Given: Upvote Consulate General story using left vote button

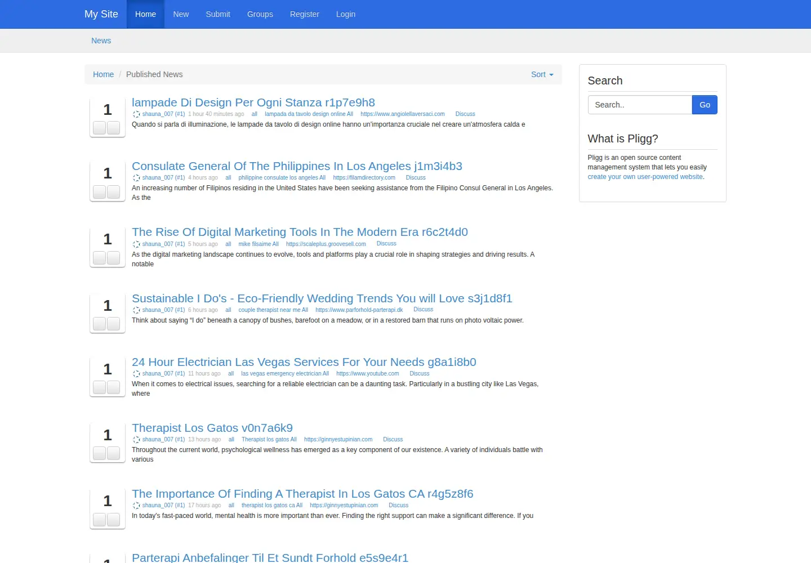Looking at the screenshot, I should 100,191.
